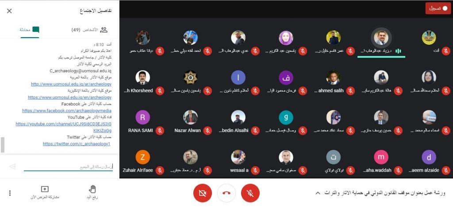Click muted mic icon beside Zuhair Alrifaee

pos(159,170)
